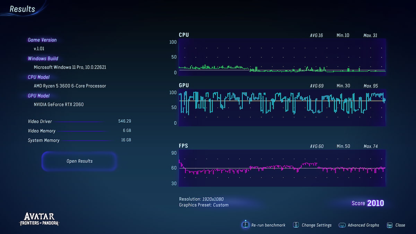Click the Score 2010 value
416x234 pixels.
(375, 203)
